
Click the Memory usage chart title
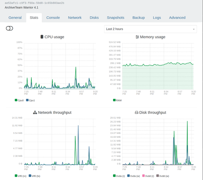coord(152,37)
